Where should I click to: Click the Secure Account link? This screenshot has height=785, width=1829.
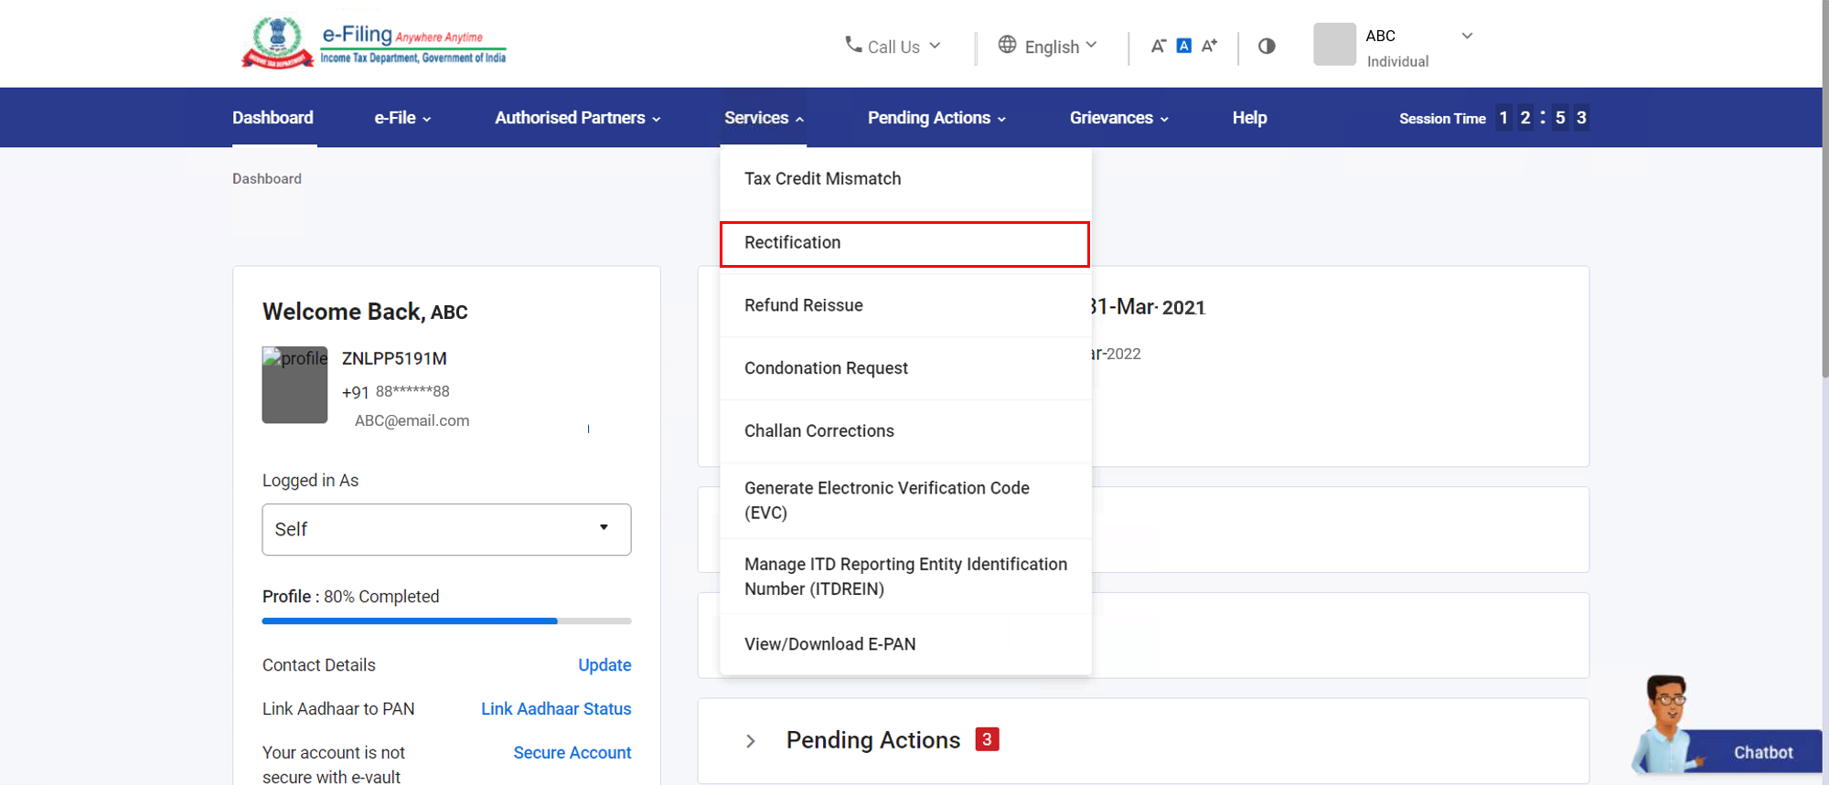(572, 753)
